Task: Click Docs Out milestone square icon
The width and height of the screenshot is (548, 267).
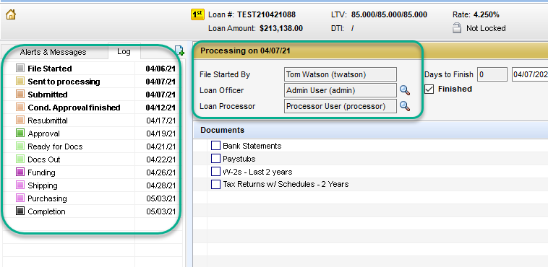Action: pos(20,159)
